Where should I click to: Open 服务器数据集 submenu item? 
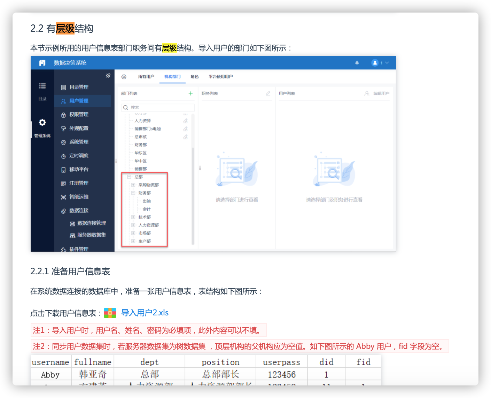tap(88, 235)
